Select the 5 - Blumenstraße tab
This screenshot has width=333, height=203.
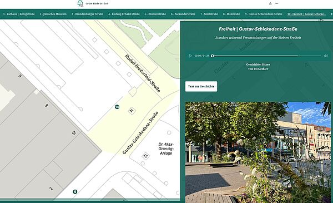coord(155,14)
